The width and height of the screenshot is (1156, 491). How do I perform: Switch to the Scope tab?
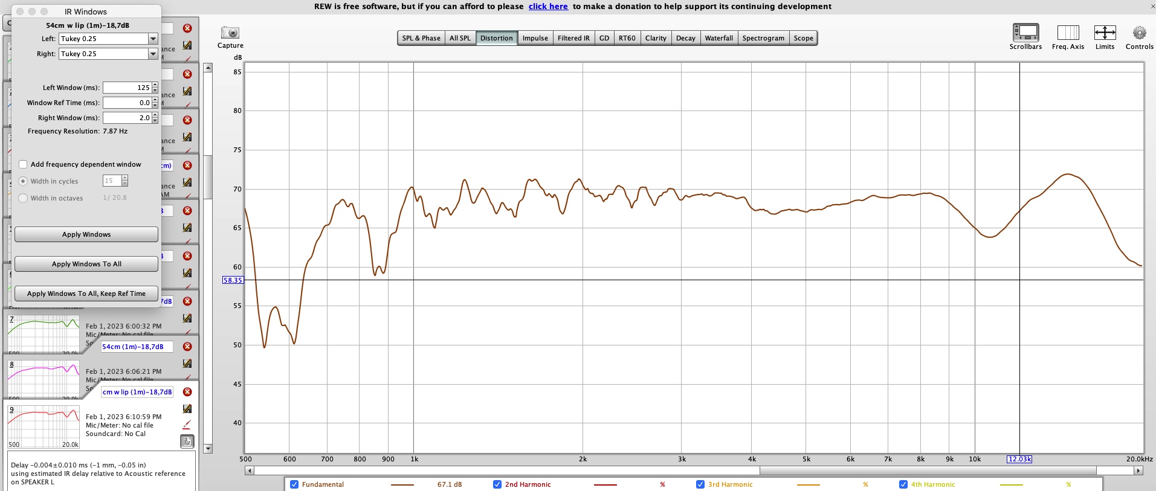point(804,38)
